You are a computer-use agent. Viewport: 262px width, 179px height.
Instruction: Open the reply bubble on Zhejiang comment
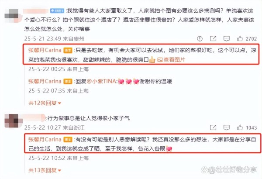click(226, 127)
